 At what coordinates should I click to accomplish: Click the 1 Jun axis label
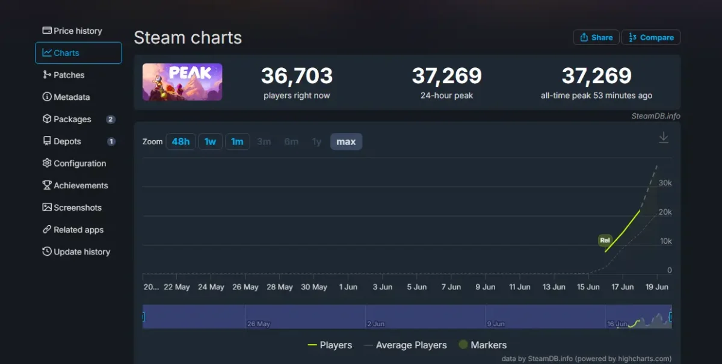click(348, 287)
